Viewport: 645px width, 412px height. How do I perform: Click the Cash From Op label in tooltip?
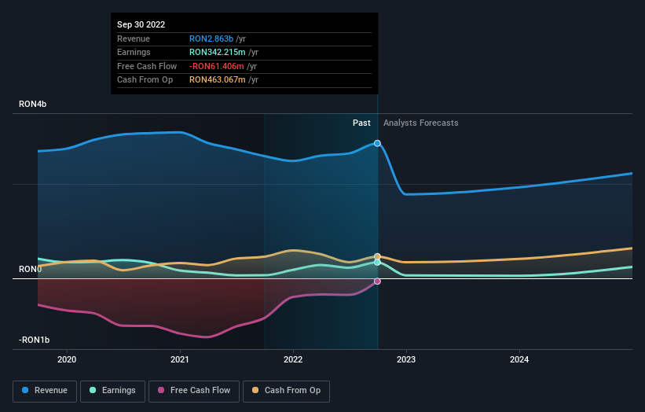(x=145, y=80)
